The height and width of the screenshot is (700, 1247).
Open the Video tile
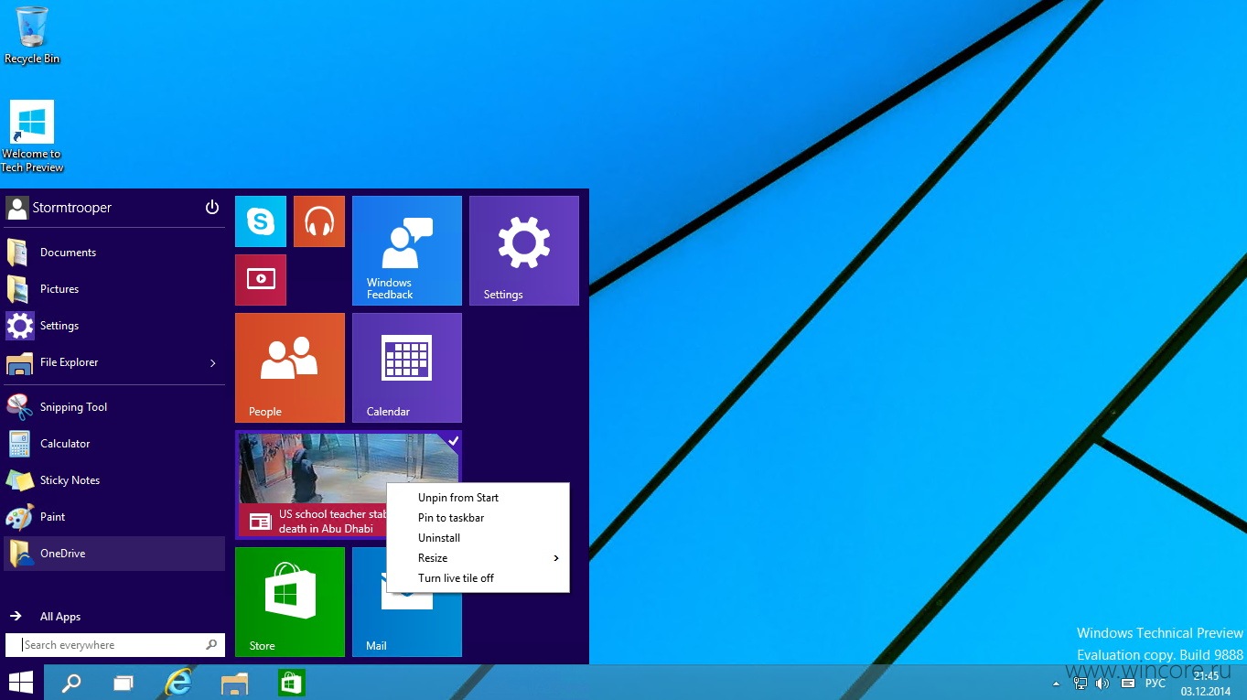[261, 280]
